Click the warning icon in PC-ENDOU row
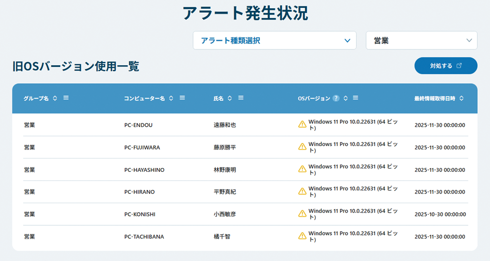The height and width of the screenshot is (261, 490). pos(302,125)
